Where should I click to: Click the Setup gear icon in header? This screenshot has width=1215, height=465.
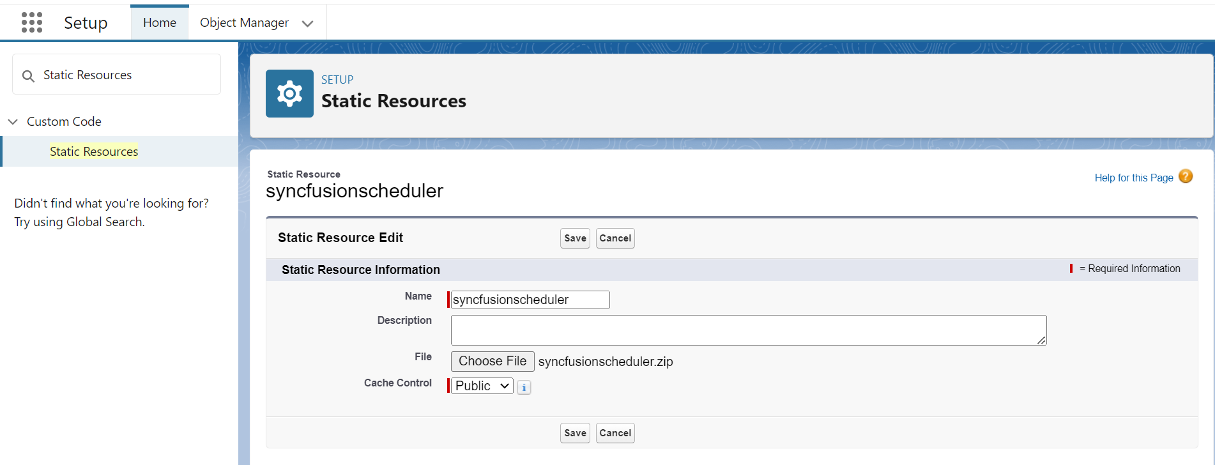click(x=289, y=93)
